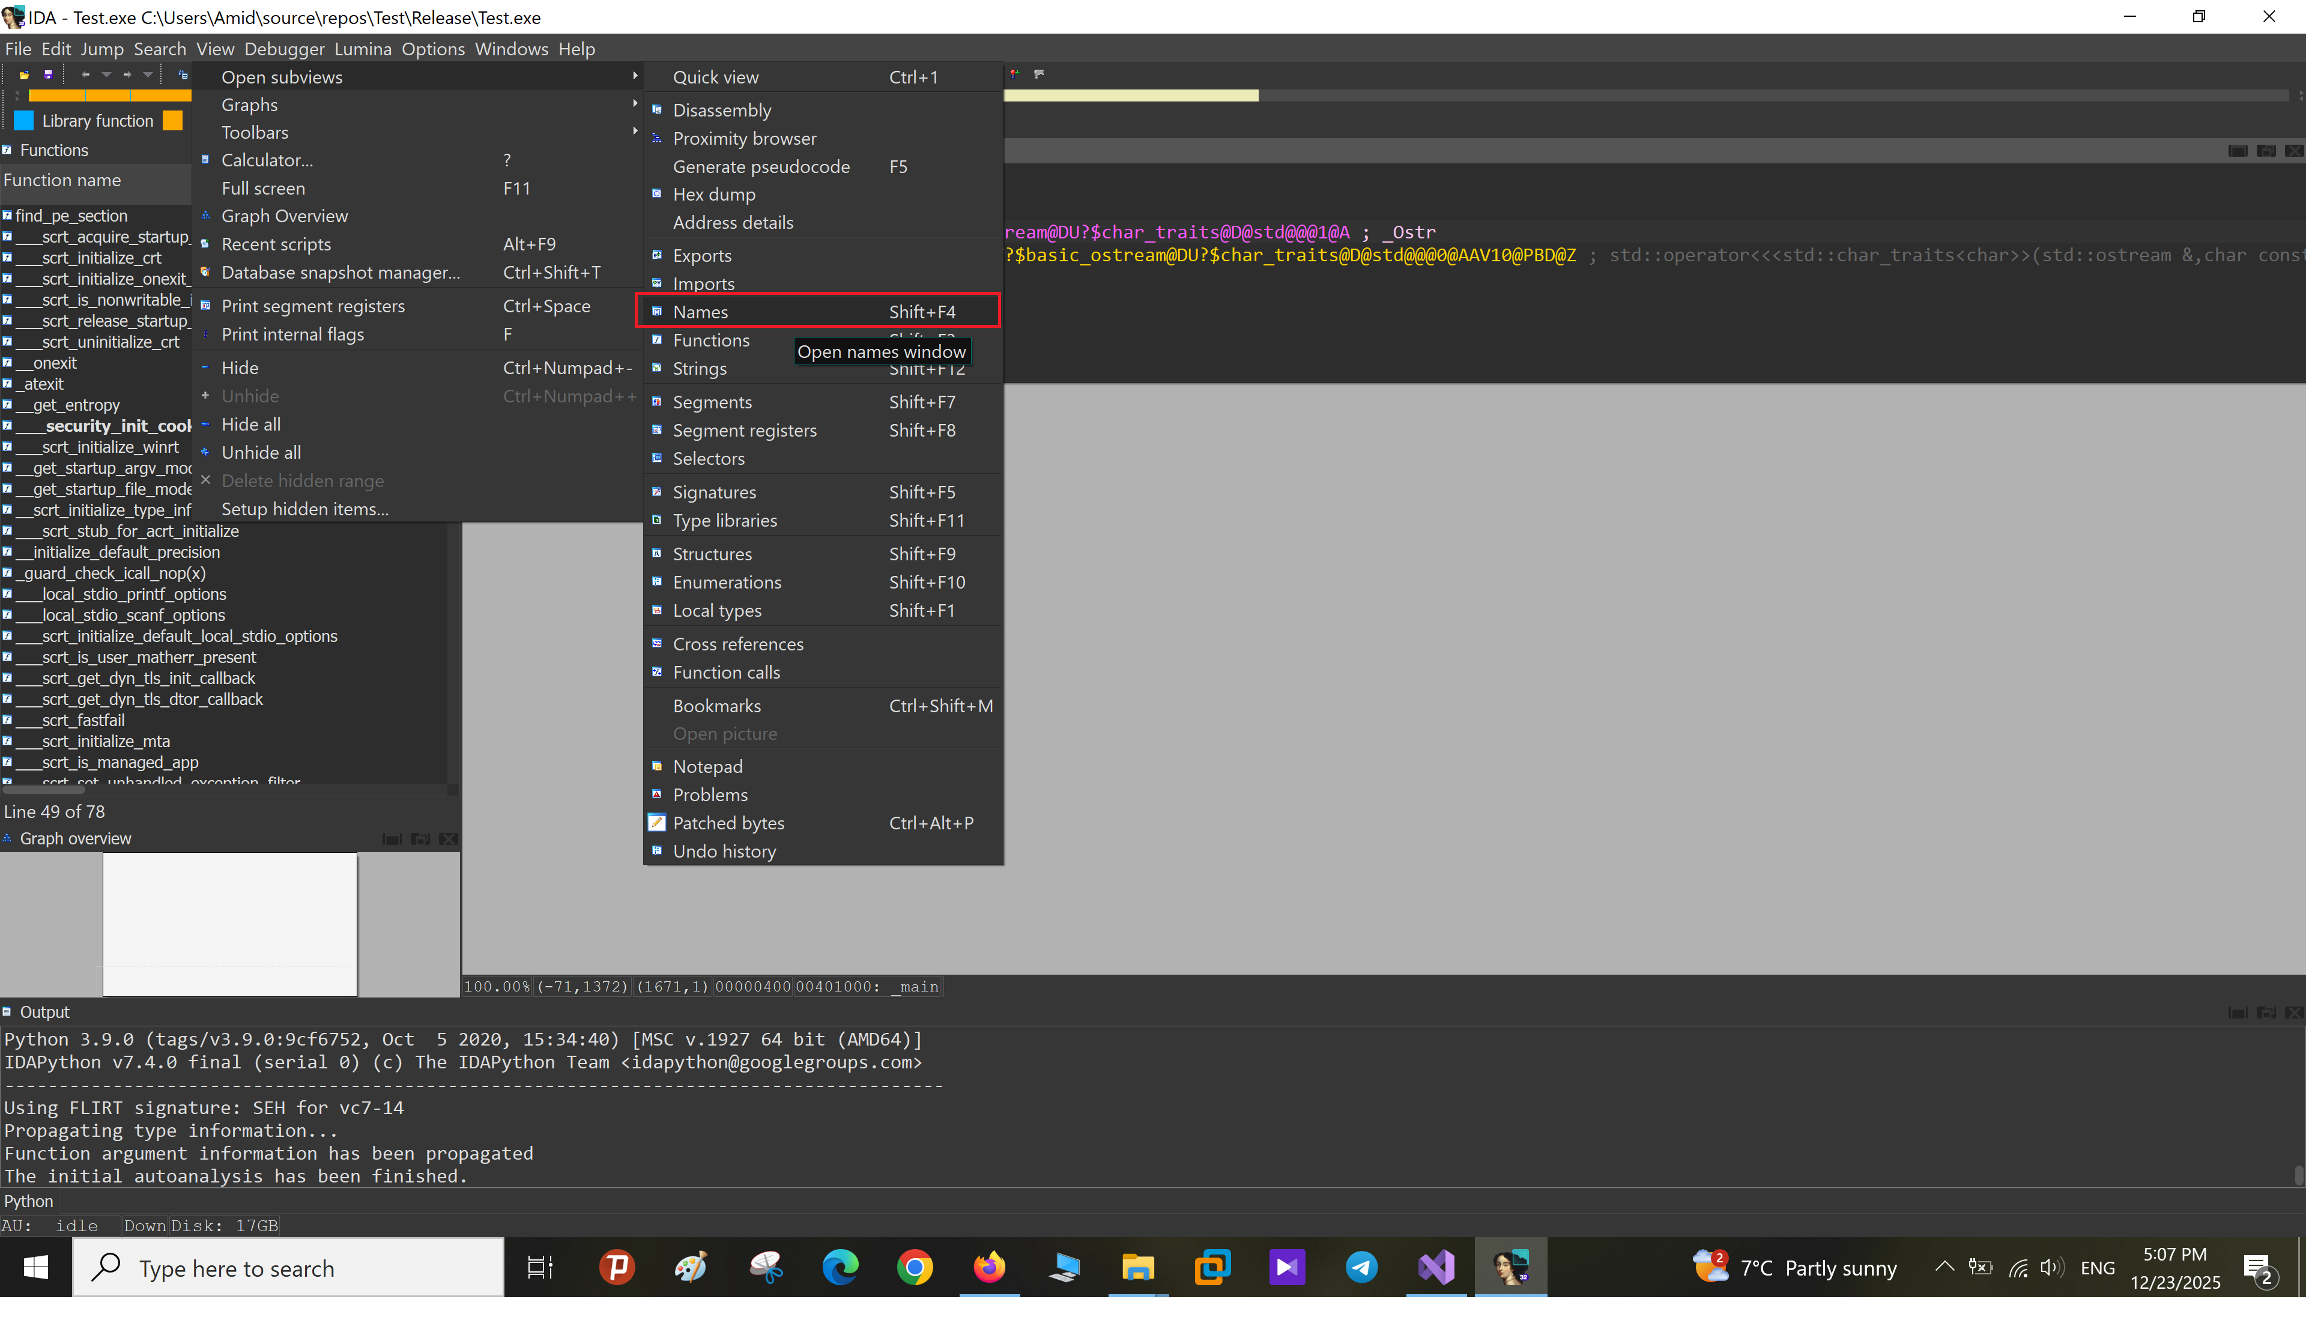Screen dimensions: 2306x1326
Task: Click the Problems entry warning icon
Action: (x=656, y=794)
